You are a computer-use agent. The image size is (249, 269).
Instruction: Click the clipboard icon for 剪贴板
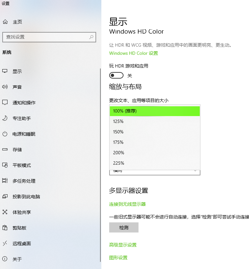coord(5,228)
